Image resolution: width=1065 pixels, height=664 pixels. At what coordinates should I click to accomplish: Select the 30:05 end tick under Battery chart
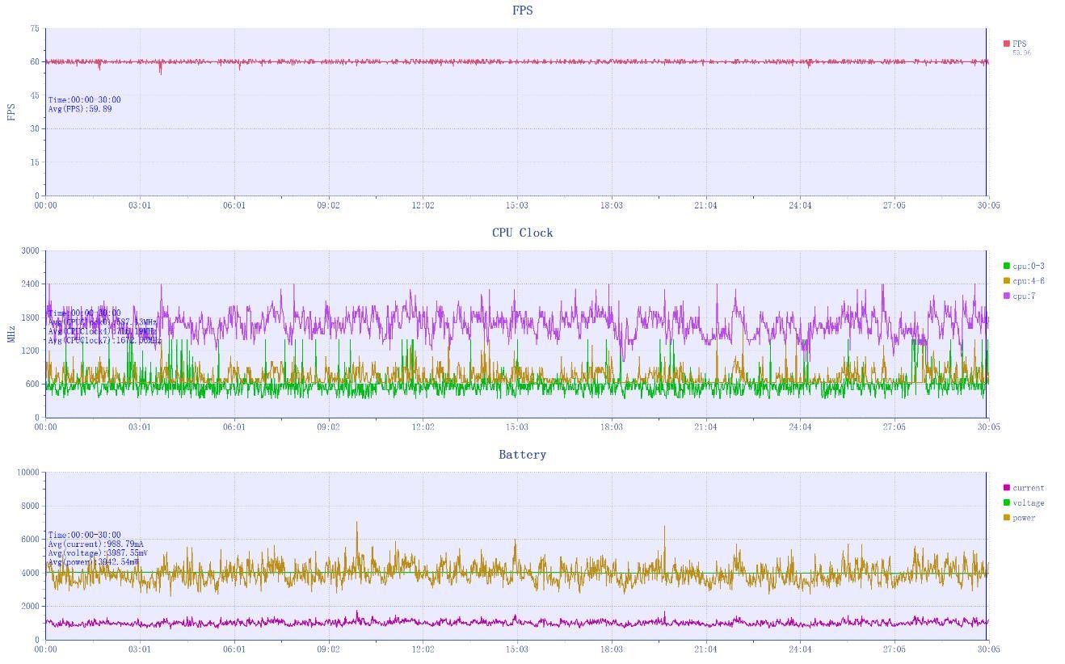click(988, 649)
